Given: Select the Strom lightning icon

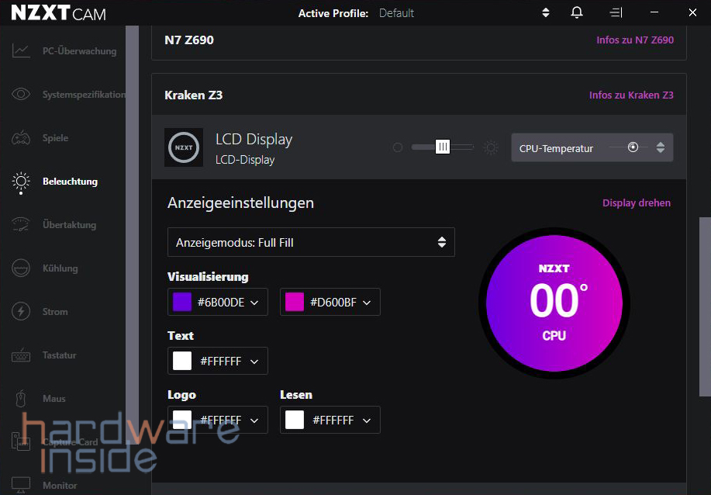Looking at the screenshot, I should point(21,311).
